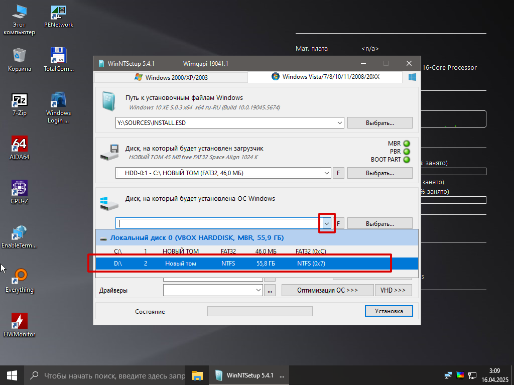The height and width of the screenshot is (385, 514).
Task: Open the INSTALL.ESD path dropdown
Action: (340, 123)
